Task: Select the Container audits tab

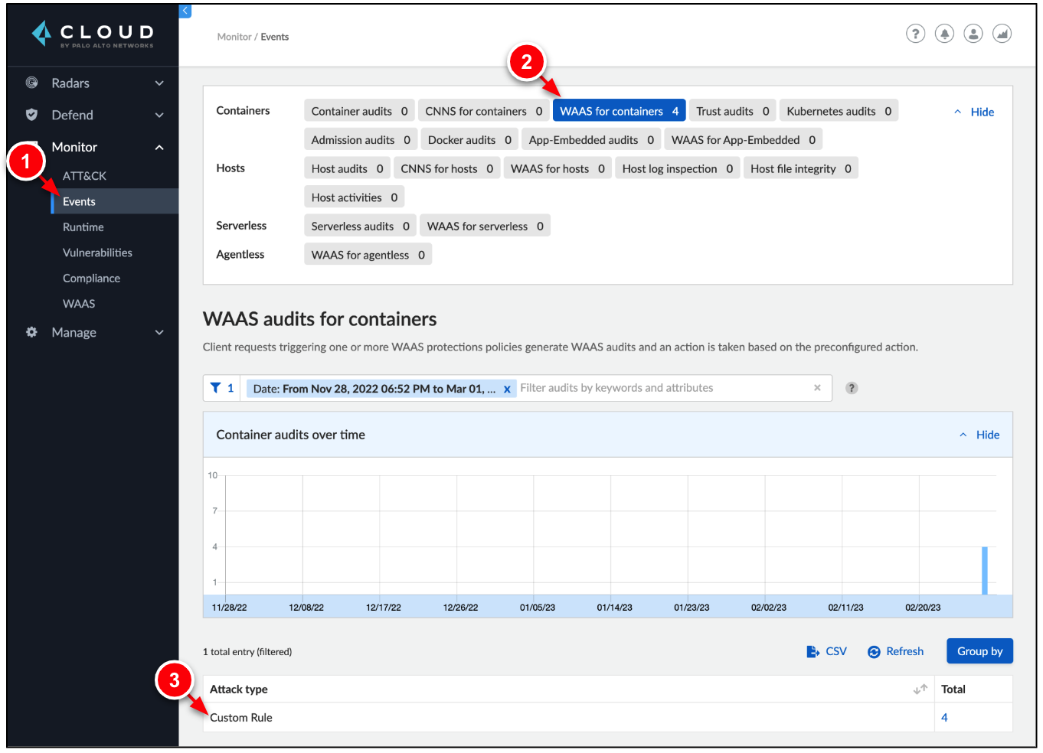Action: coord(359,111)
